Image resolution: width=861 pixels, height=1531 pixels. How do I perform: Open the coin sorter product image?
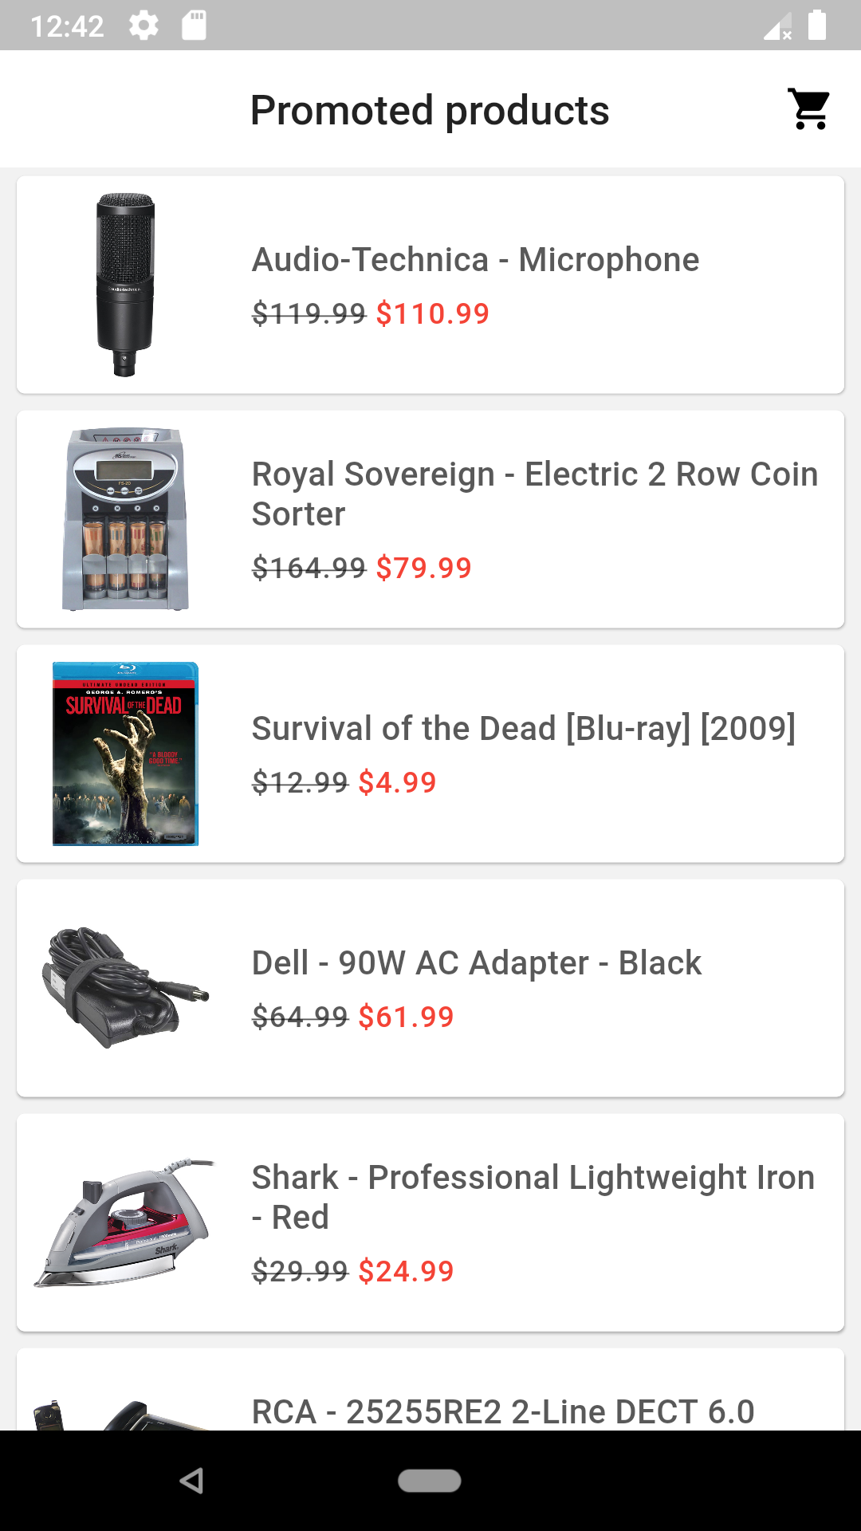point(125,519)
